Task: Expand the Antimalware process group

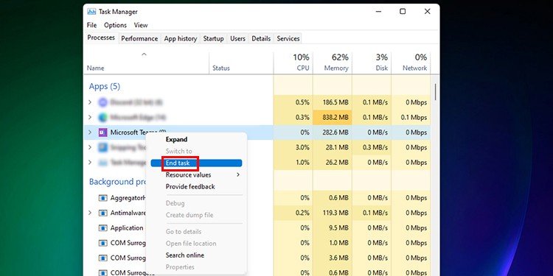Action: point(90,213)
